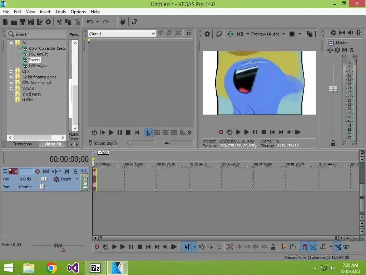This screenshot has width=366, height=275.
Task: Select the LAB Adjust effect
Action: 38,66
